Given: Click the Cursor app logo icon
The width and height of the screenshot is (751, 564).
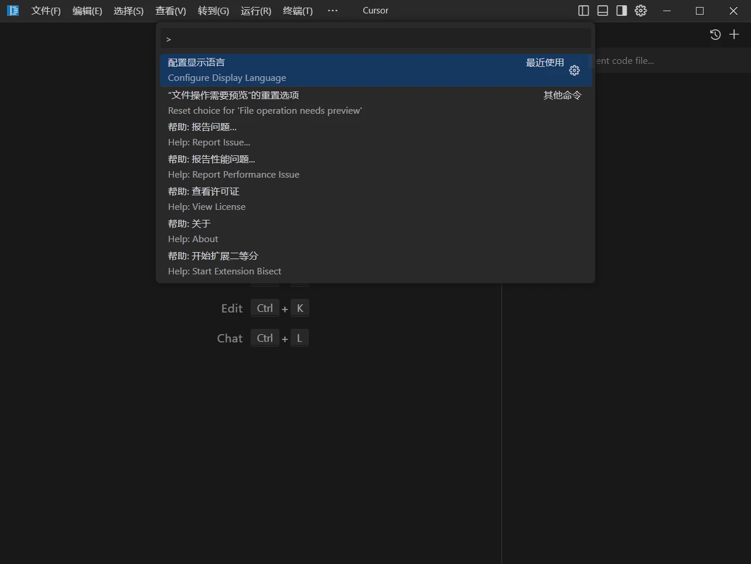Looking at the screenshot, I should pyautogui.click(x=13, y=11).
